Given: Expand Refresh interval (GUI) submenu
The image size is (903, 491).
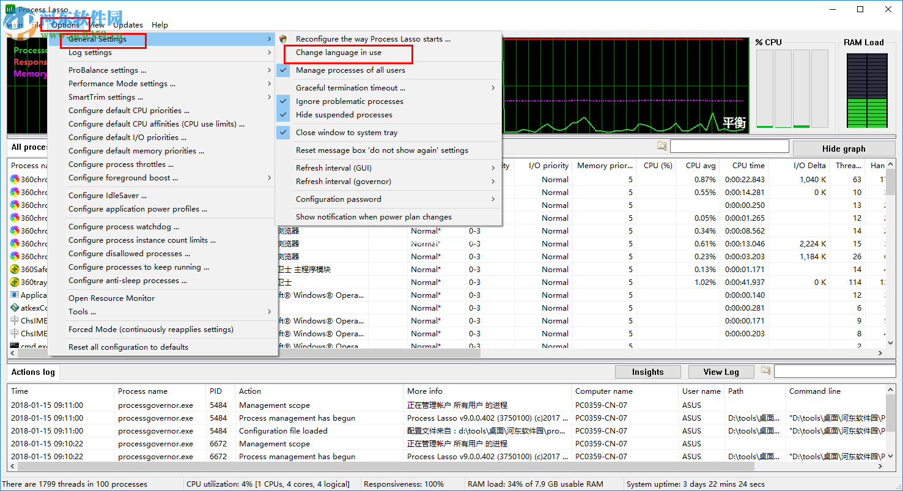Looking at the screenshot, I should (389, 168).
